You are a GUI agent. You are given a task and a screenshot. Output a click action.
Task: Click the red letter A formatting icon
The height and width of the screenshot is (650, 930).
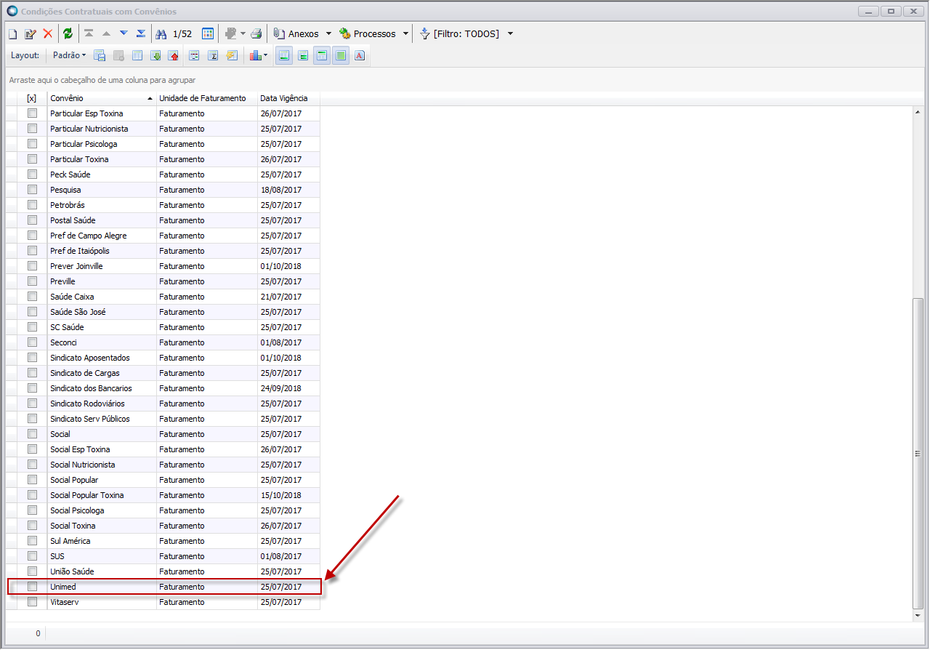coord(360,55)
